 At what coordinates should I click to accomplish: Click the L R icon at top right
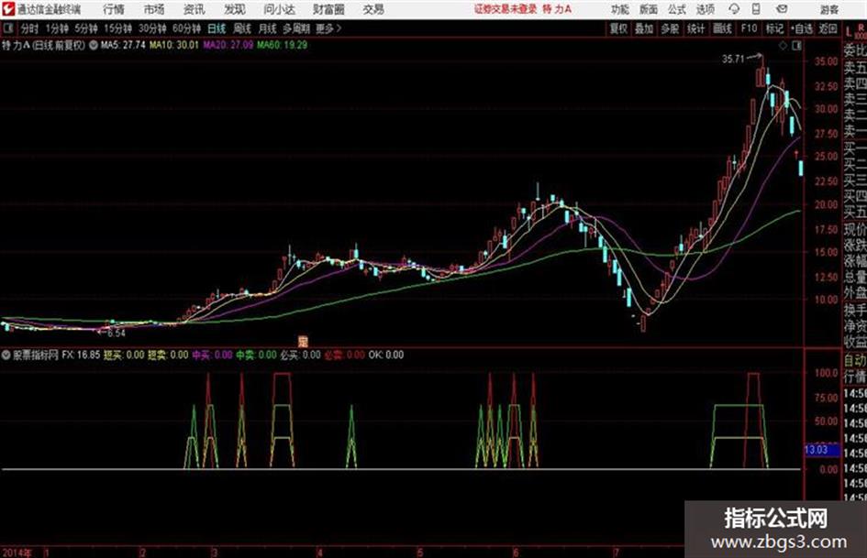[856, 30]
